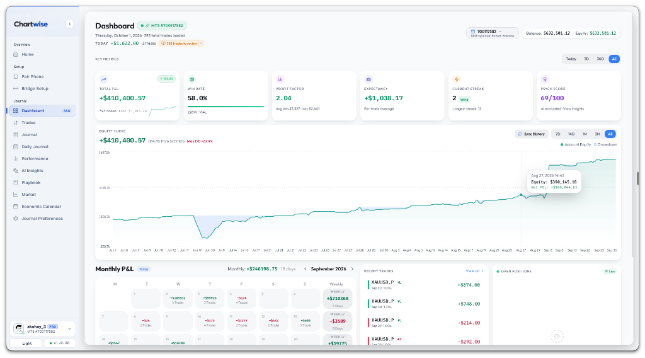
Task: Toggle Drawdown legend series
Action: (605, 144)
